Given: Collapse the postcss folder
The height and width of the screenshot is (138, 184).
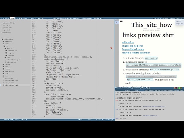Looking at the screenshot, I should (8, 48).
